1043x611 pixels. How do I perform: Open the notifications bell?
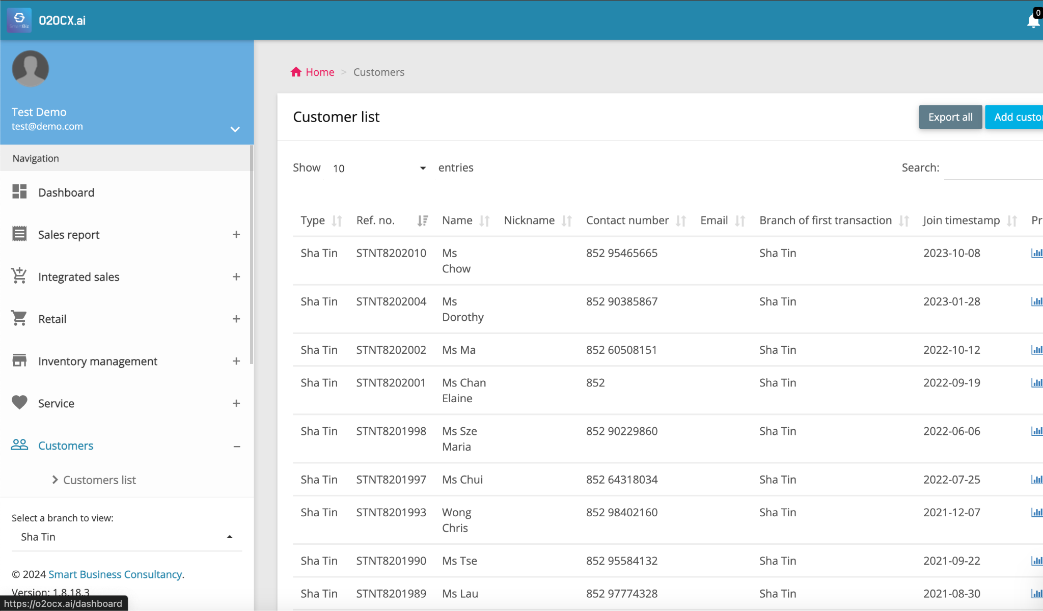click(x=1033, y=20)
